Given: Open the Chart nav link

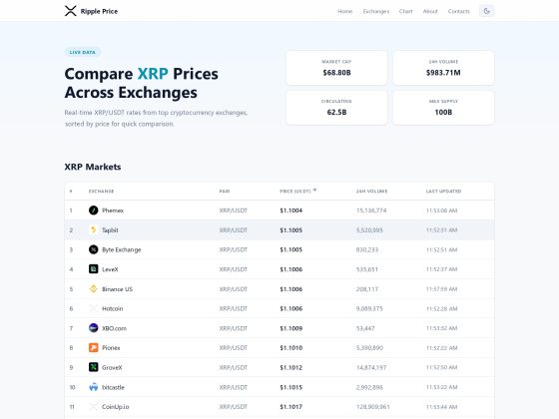Looking at the screenshot, I should click(405, 11).
